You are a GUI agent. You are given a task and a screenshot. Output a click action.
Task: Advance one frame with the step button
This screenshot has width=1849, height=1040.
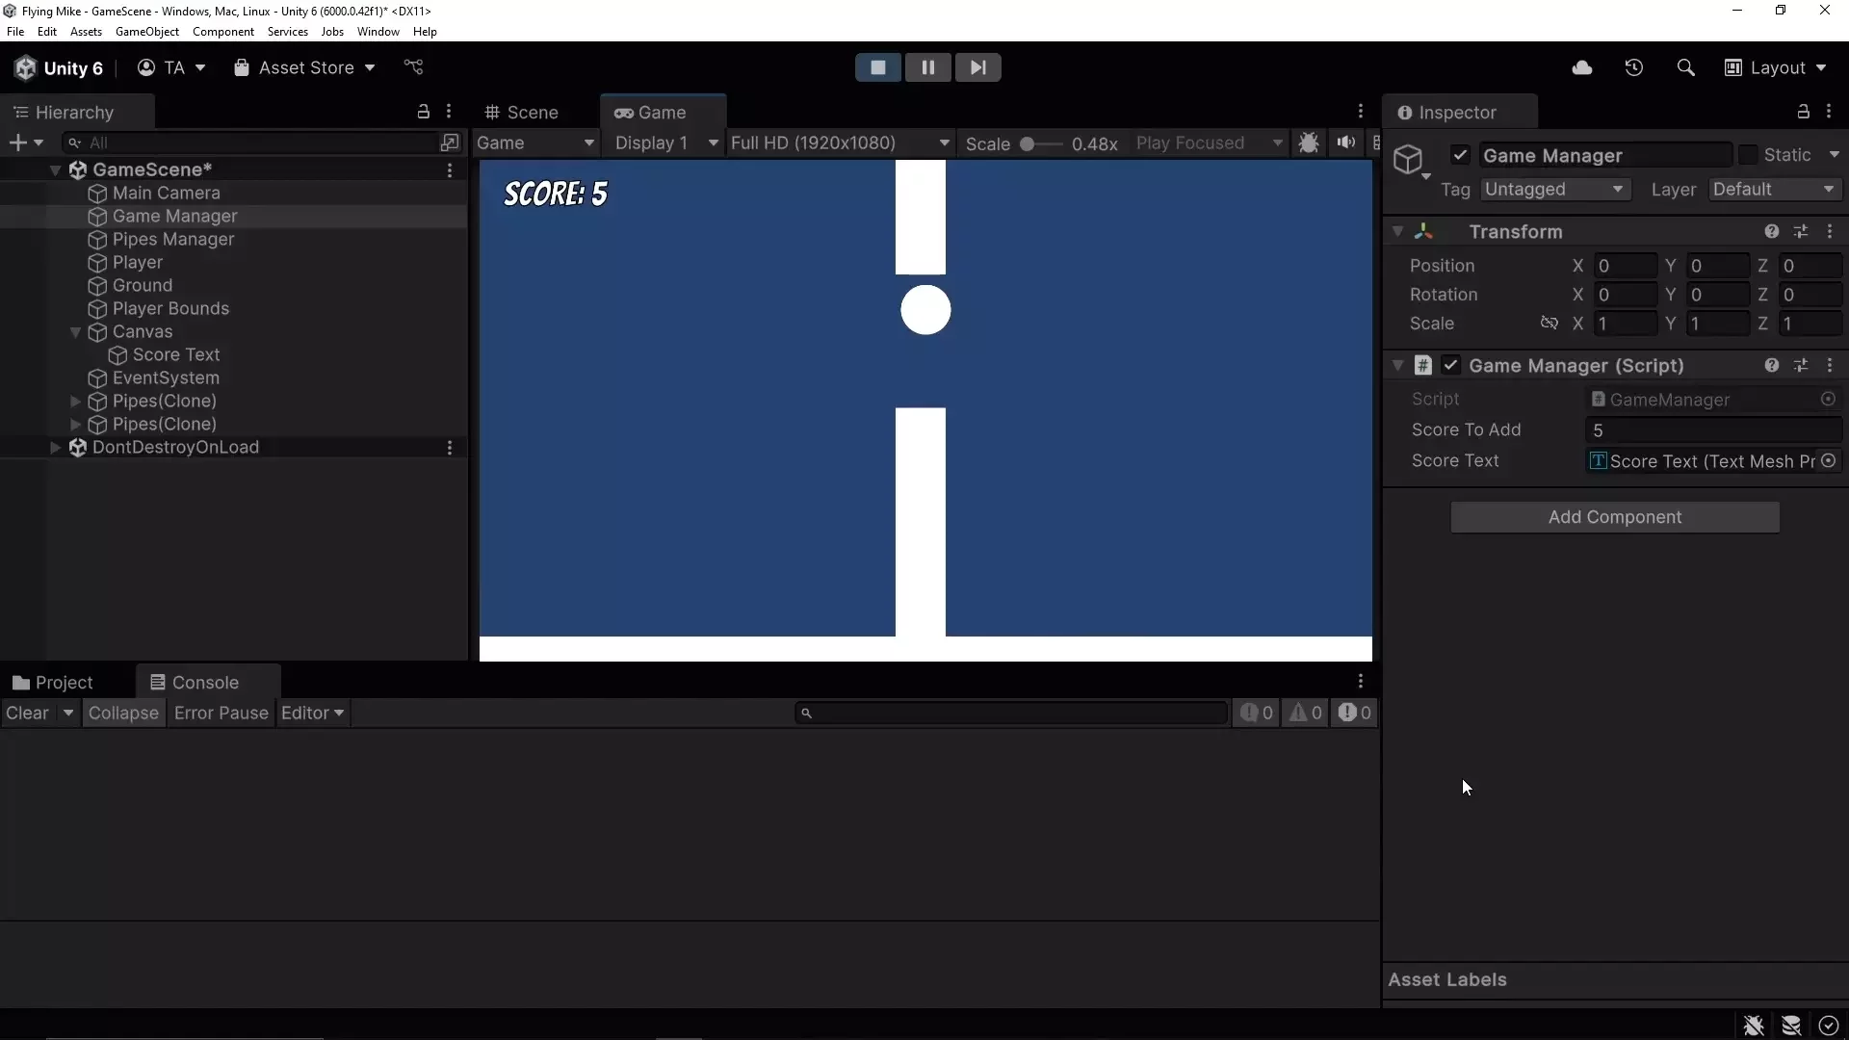(x=978, y=67)
